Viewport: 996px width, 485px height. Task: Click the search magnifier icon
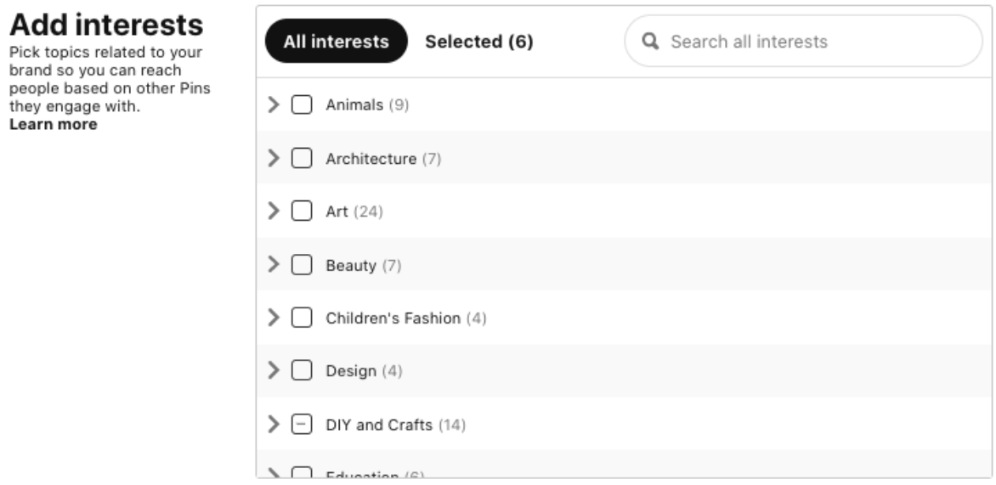(x=651, y=42)
